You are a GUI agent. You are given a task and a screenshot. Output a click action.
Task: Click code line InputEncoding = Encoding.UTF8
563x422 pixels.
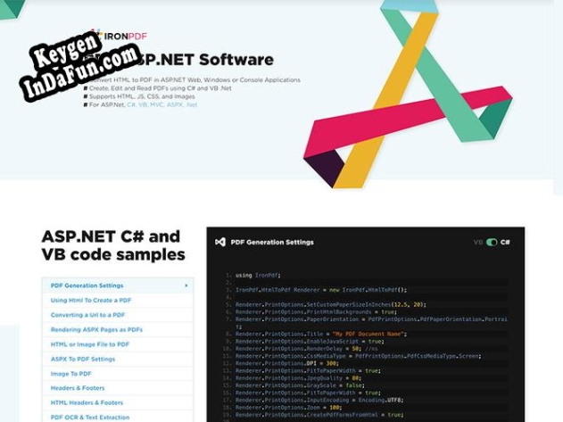(x=319, y=400)
